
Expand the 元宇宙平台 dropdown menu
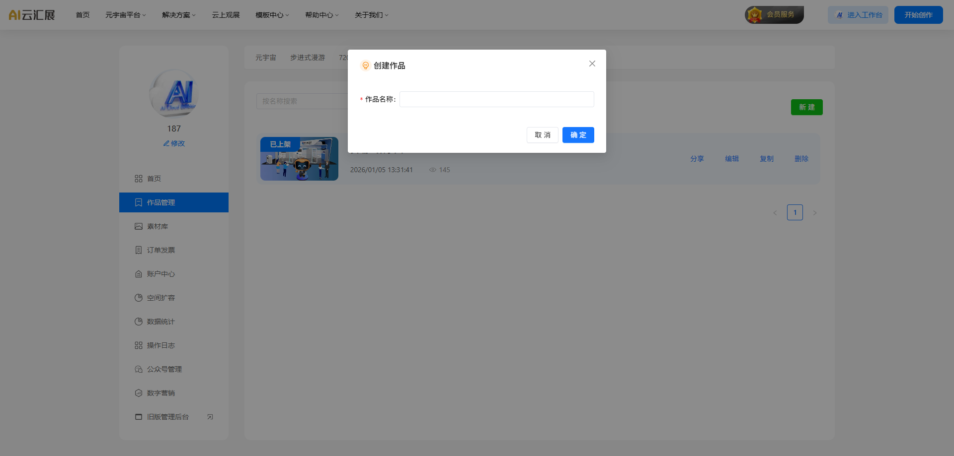point(126,15)
